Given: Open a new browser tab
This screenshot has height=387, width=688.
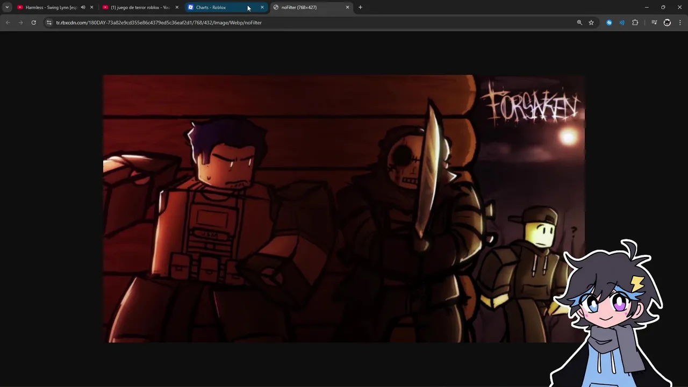Looking at the screenshot, I should click(360, 8).
